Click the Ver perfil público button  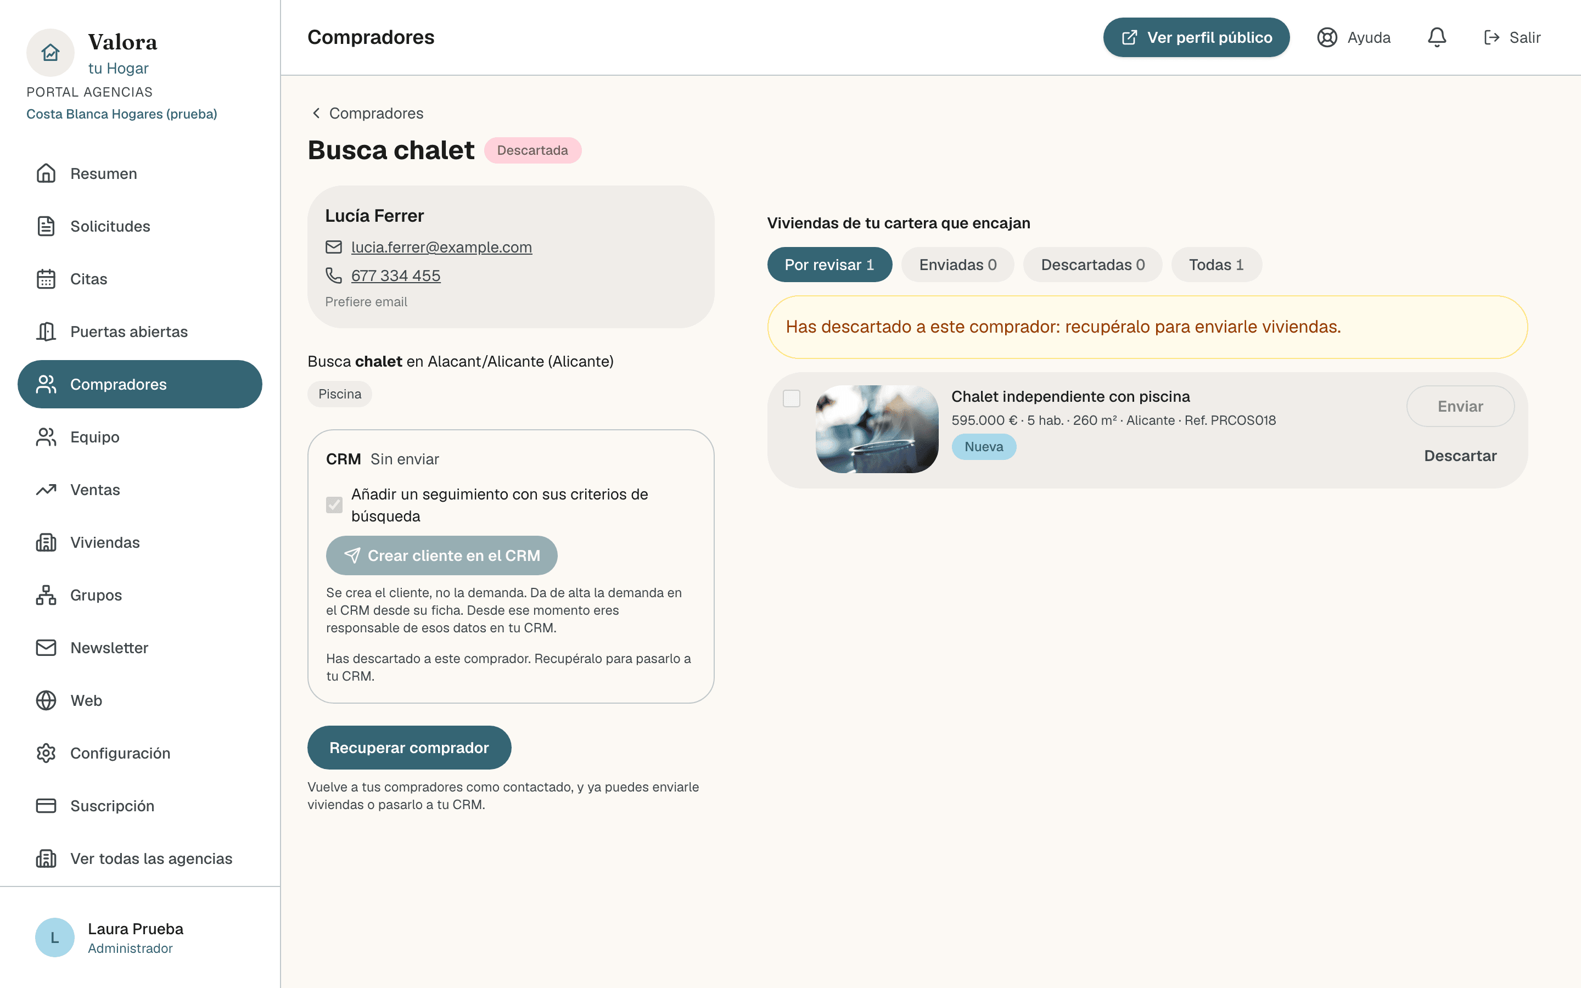[1196, 37]
